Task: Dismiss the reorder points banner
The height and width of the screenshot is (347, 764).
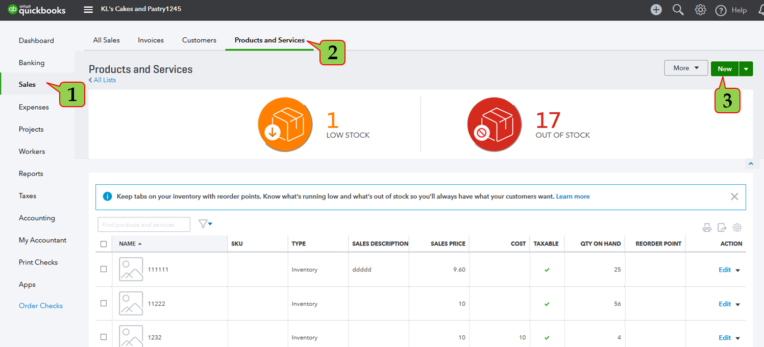Action: click(x=734, y=196)
